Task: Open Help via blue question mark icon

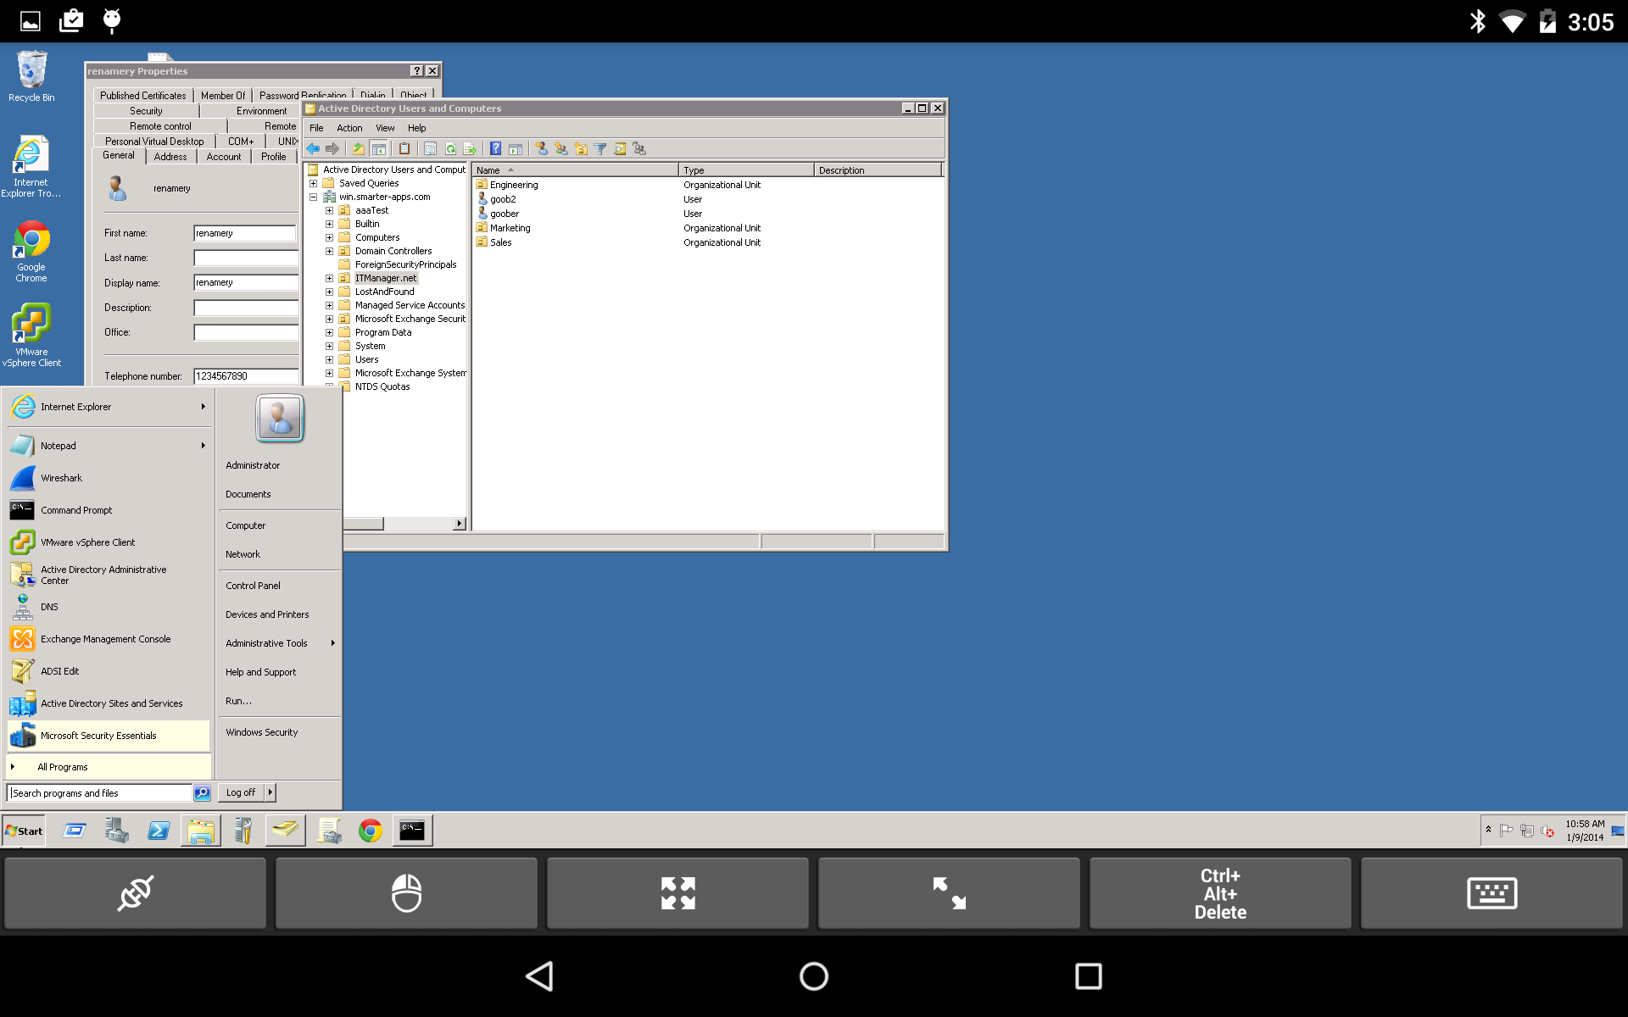Action: point(495,149)
